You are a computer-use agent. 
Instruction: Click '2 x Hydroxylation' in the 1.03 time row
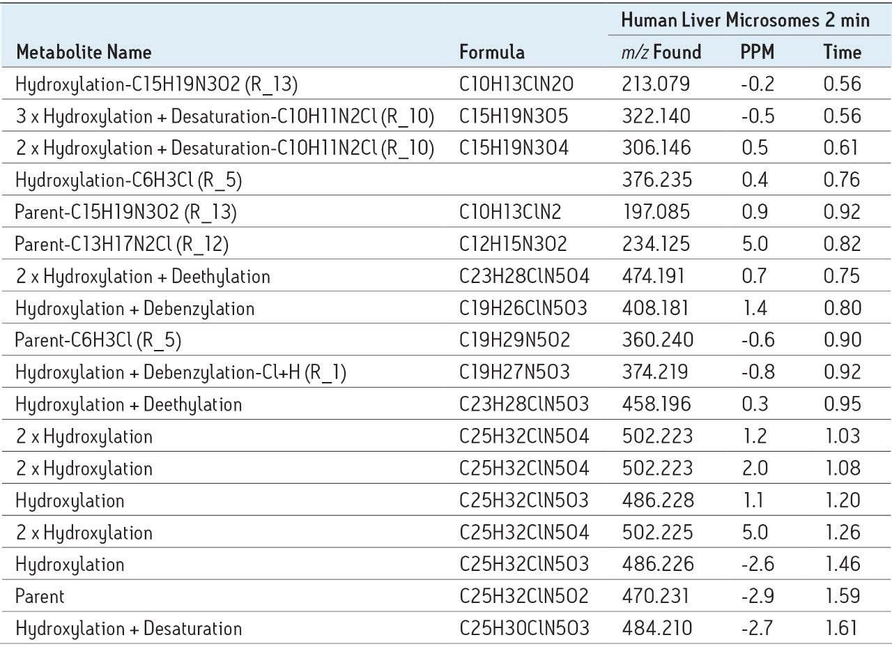[84, 437]
